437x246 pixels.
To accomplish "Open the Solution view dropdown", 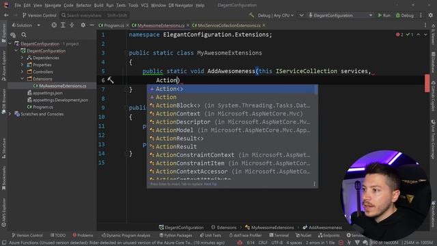I will pos(26,25).
